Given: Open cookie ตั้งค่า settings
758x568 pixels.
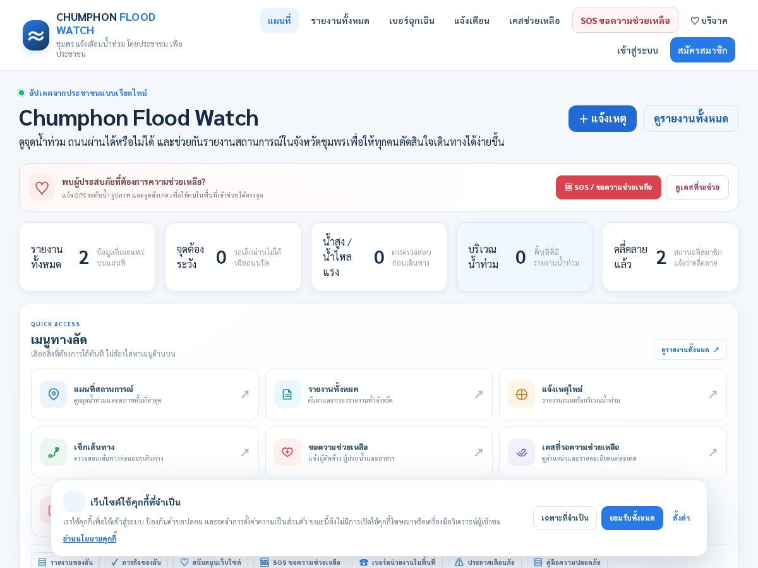Looking at the screenshot, I should click(682, 518).
